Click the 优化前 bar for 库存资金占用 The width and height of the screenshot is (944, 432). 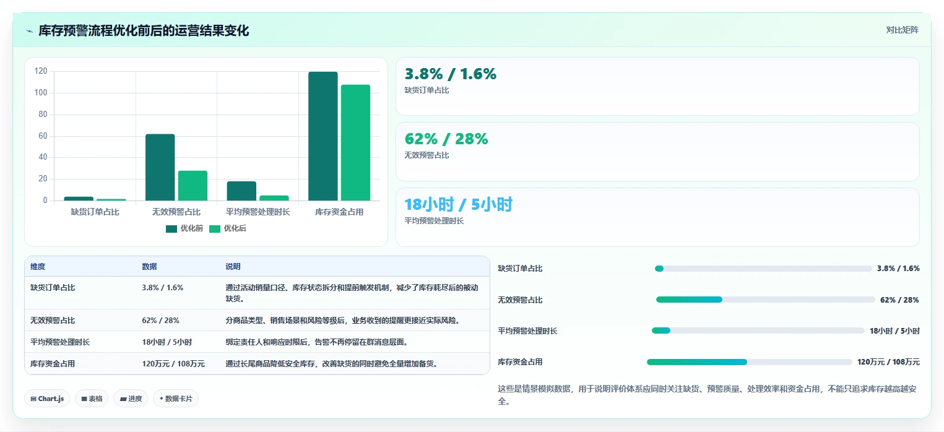point(323,136)
